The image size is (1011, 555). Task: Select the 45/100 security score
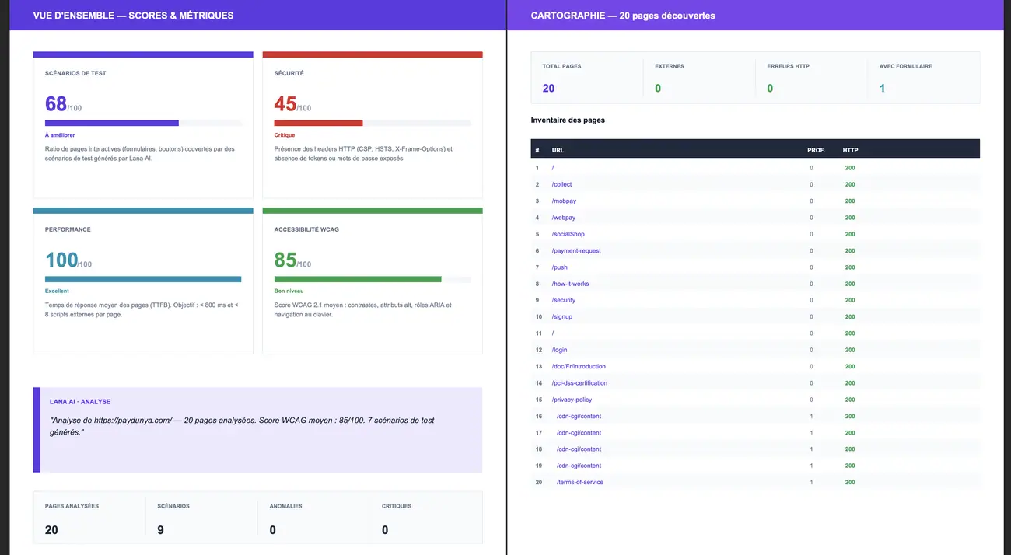(x=292, y=104)
